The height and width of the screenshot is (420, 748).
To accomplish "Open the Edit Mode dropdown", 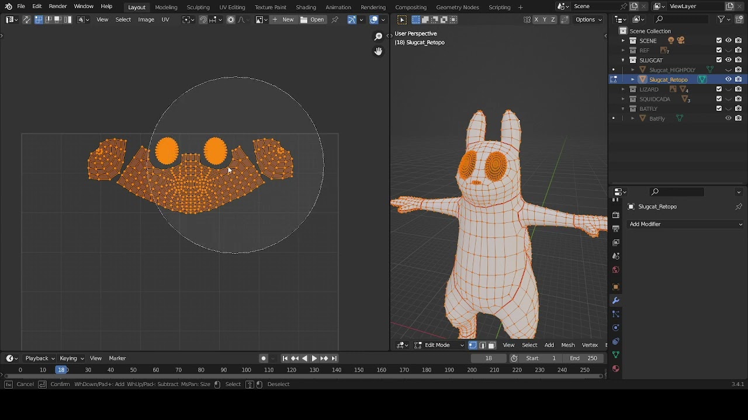I will (439, 345).
